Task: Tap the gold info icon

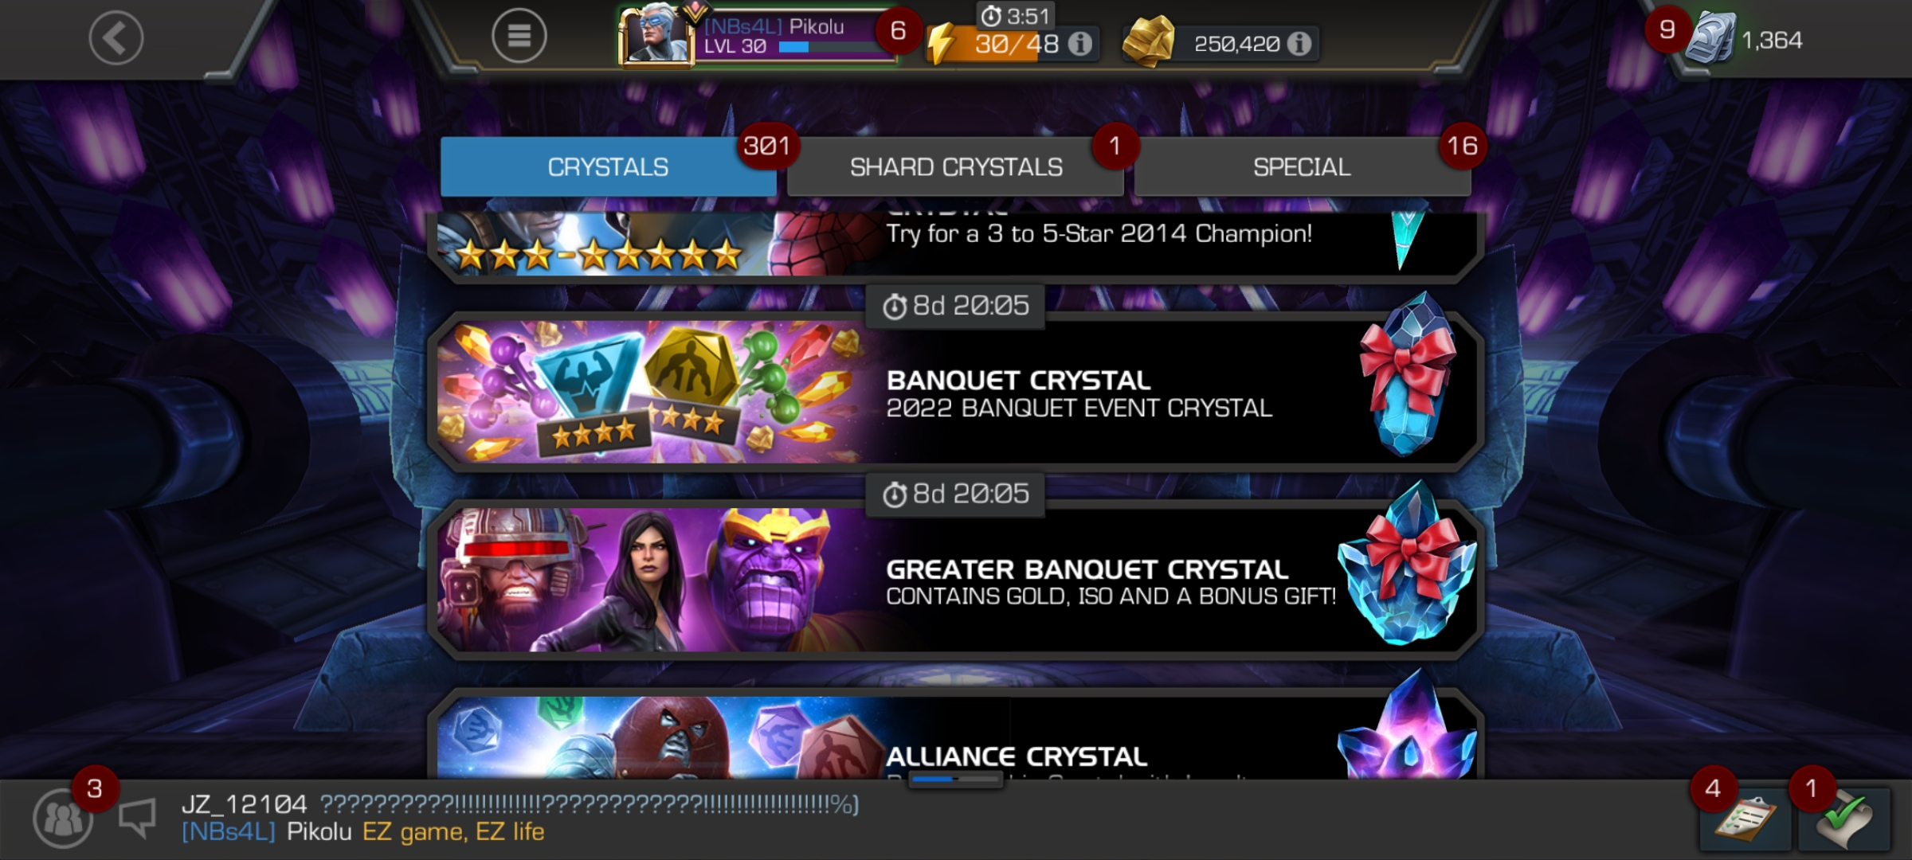Action: (1299, 44)
